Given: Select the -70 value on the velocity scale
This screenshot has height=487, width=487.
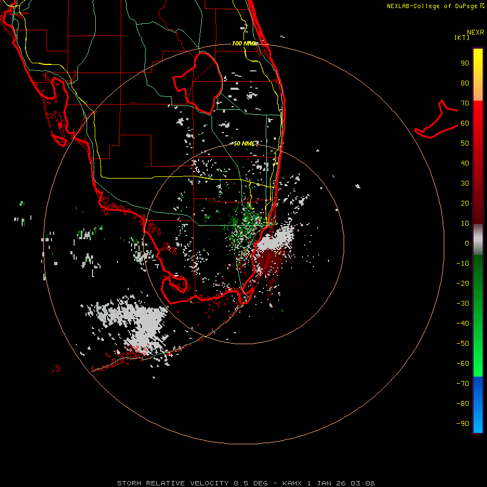Looking at the screenshot, I should pos(463,384).
